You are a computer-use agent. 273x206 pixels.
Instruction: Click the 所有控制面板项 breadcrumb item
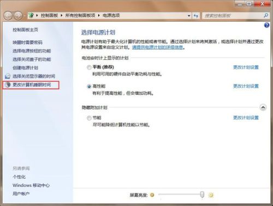click(80, 15)
